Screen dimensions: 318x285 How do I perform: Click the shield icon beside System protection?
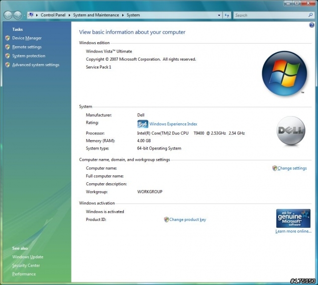[8, 56]
